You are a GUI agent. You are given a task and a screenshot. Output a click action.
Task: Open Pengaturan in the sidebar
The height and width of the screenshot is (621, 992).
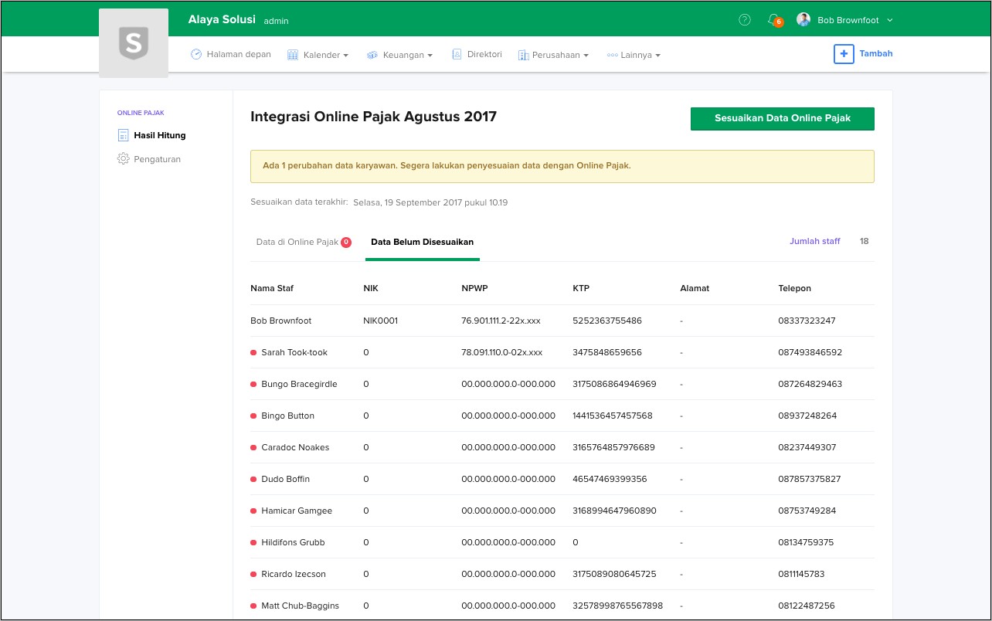point(158,159)
